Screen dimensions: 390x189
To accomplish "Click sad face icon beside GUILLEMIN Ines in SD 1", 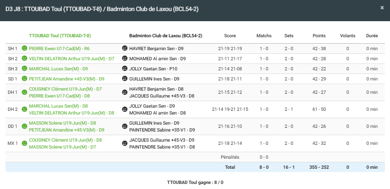I will 124,79.
